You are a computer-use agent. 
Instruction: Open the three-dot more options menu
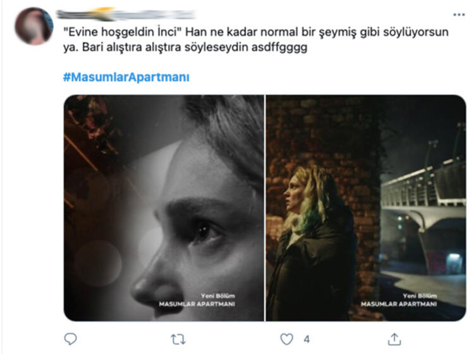tap(459, 15)
